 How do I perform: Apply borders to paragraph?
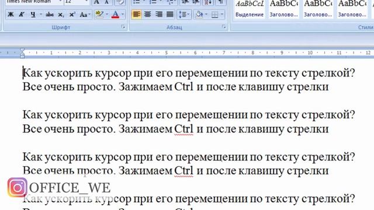pyautogui.click(x=215, y=15)
